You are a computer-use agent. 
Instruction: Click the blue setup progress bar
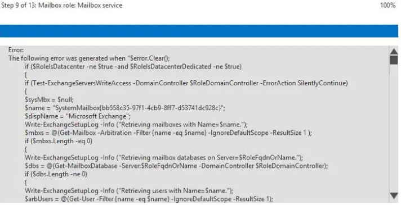(x=199, y=31)
